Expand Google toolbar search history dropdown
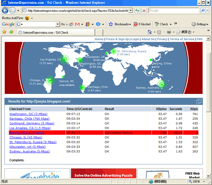Image resolution: width=212 pixels, height=185 pixels. (x=58, y=24)
